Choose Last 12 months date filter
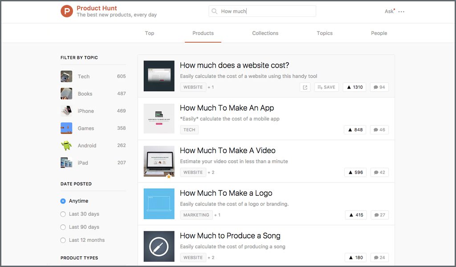The image size is (456, 267). (63, 240)
